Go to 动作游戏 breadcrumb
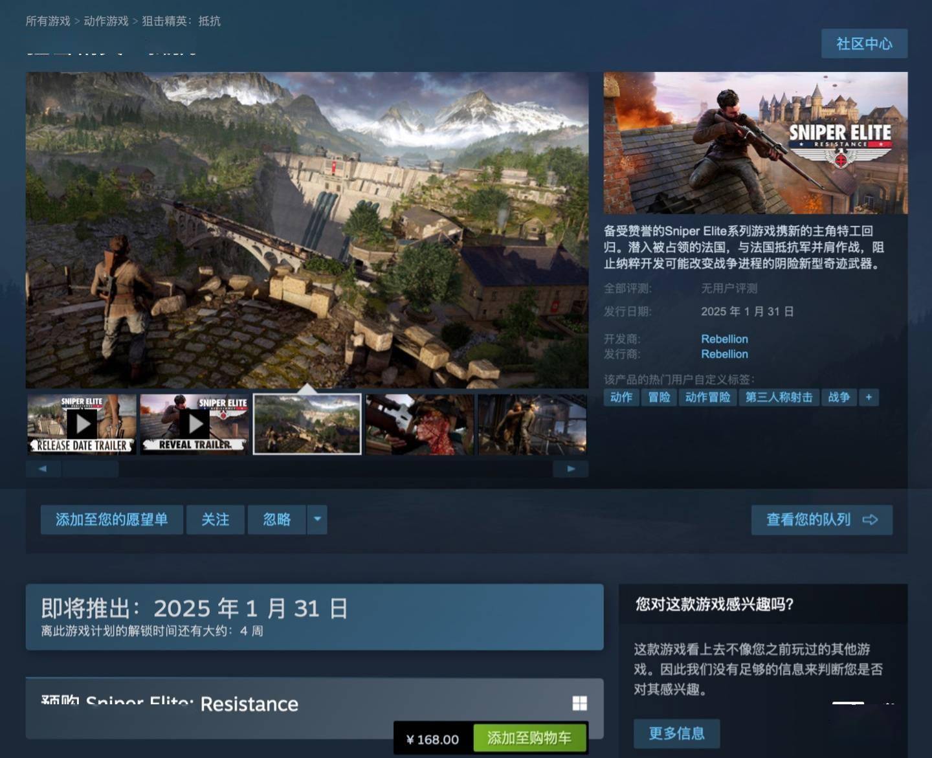Viewport: 932px width, 758px height. [106, 21]
